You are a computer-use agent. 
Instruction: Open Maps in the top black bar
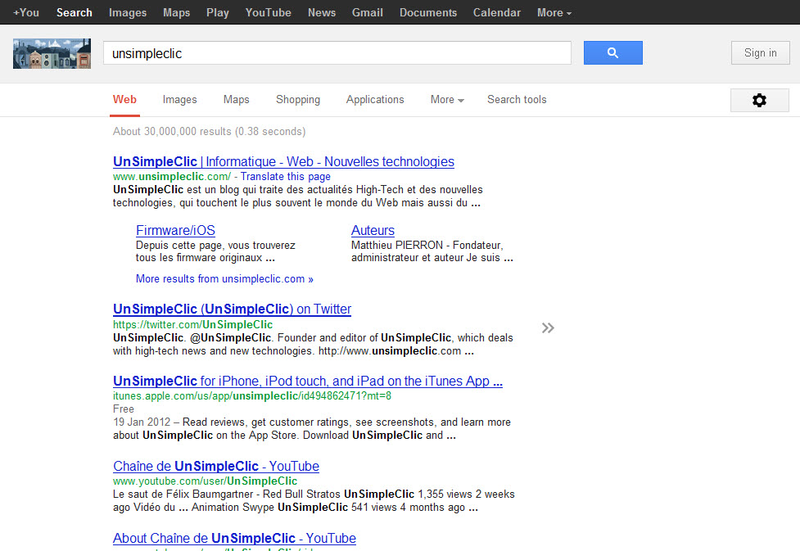(177, 13)
